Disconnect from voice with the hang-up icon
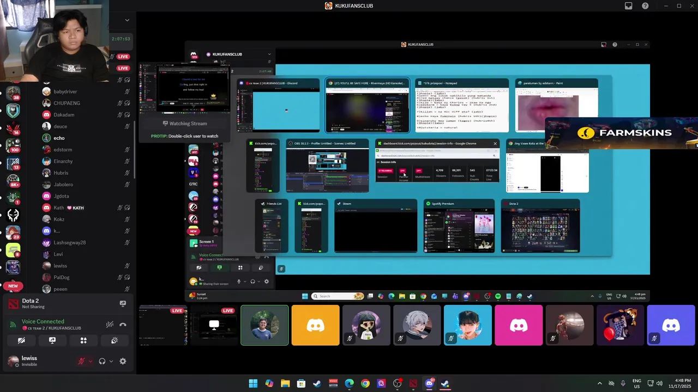The width and height of the screenshot is (698, 392). tap(123, 324)
